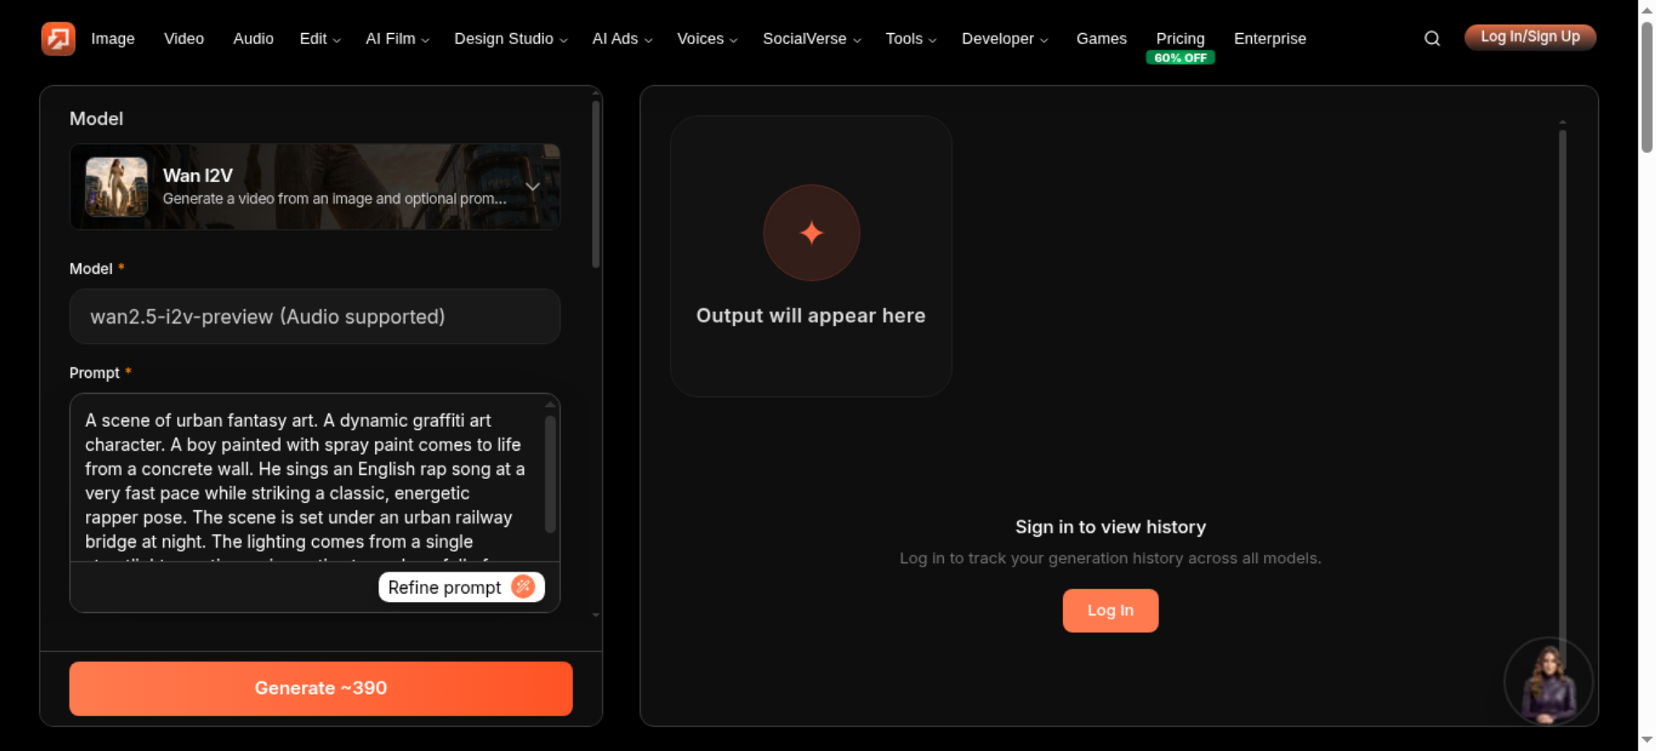1656x751 pixels.
Task: Open the Video nav item
Action: [184, 39]
